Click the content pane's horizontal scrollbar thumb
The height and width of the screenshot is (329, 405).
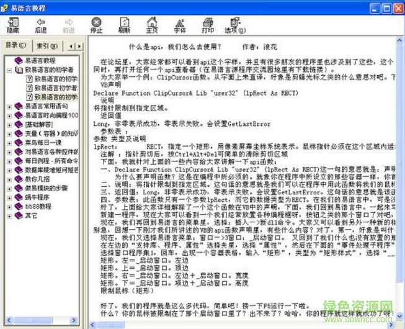pos(110,325)
